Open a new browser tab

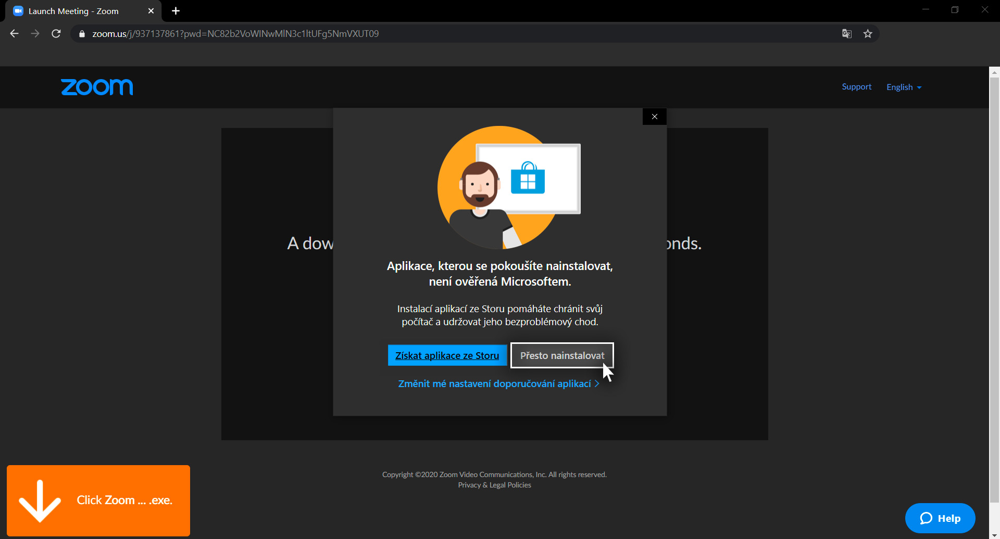pos(176,11)
